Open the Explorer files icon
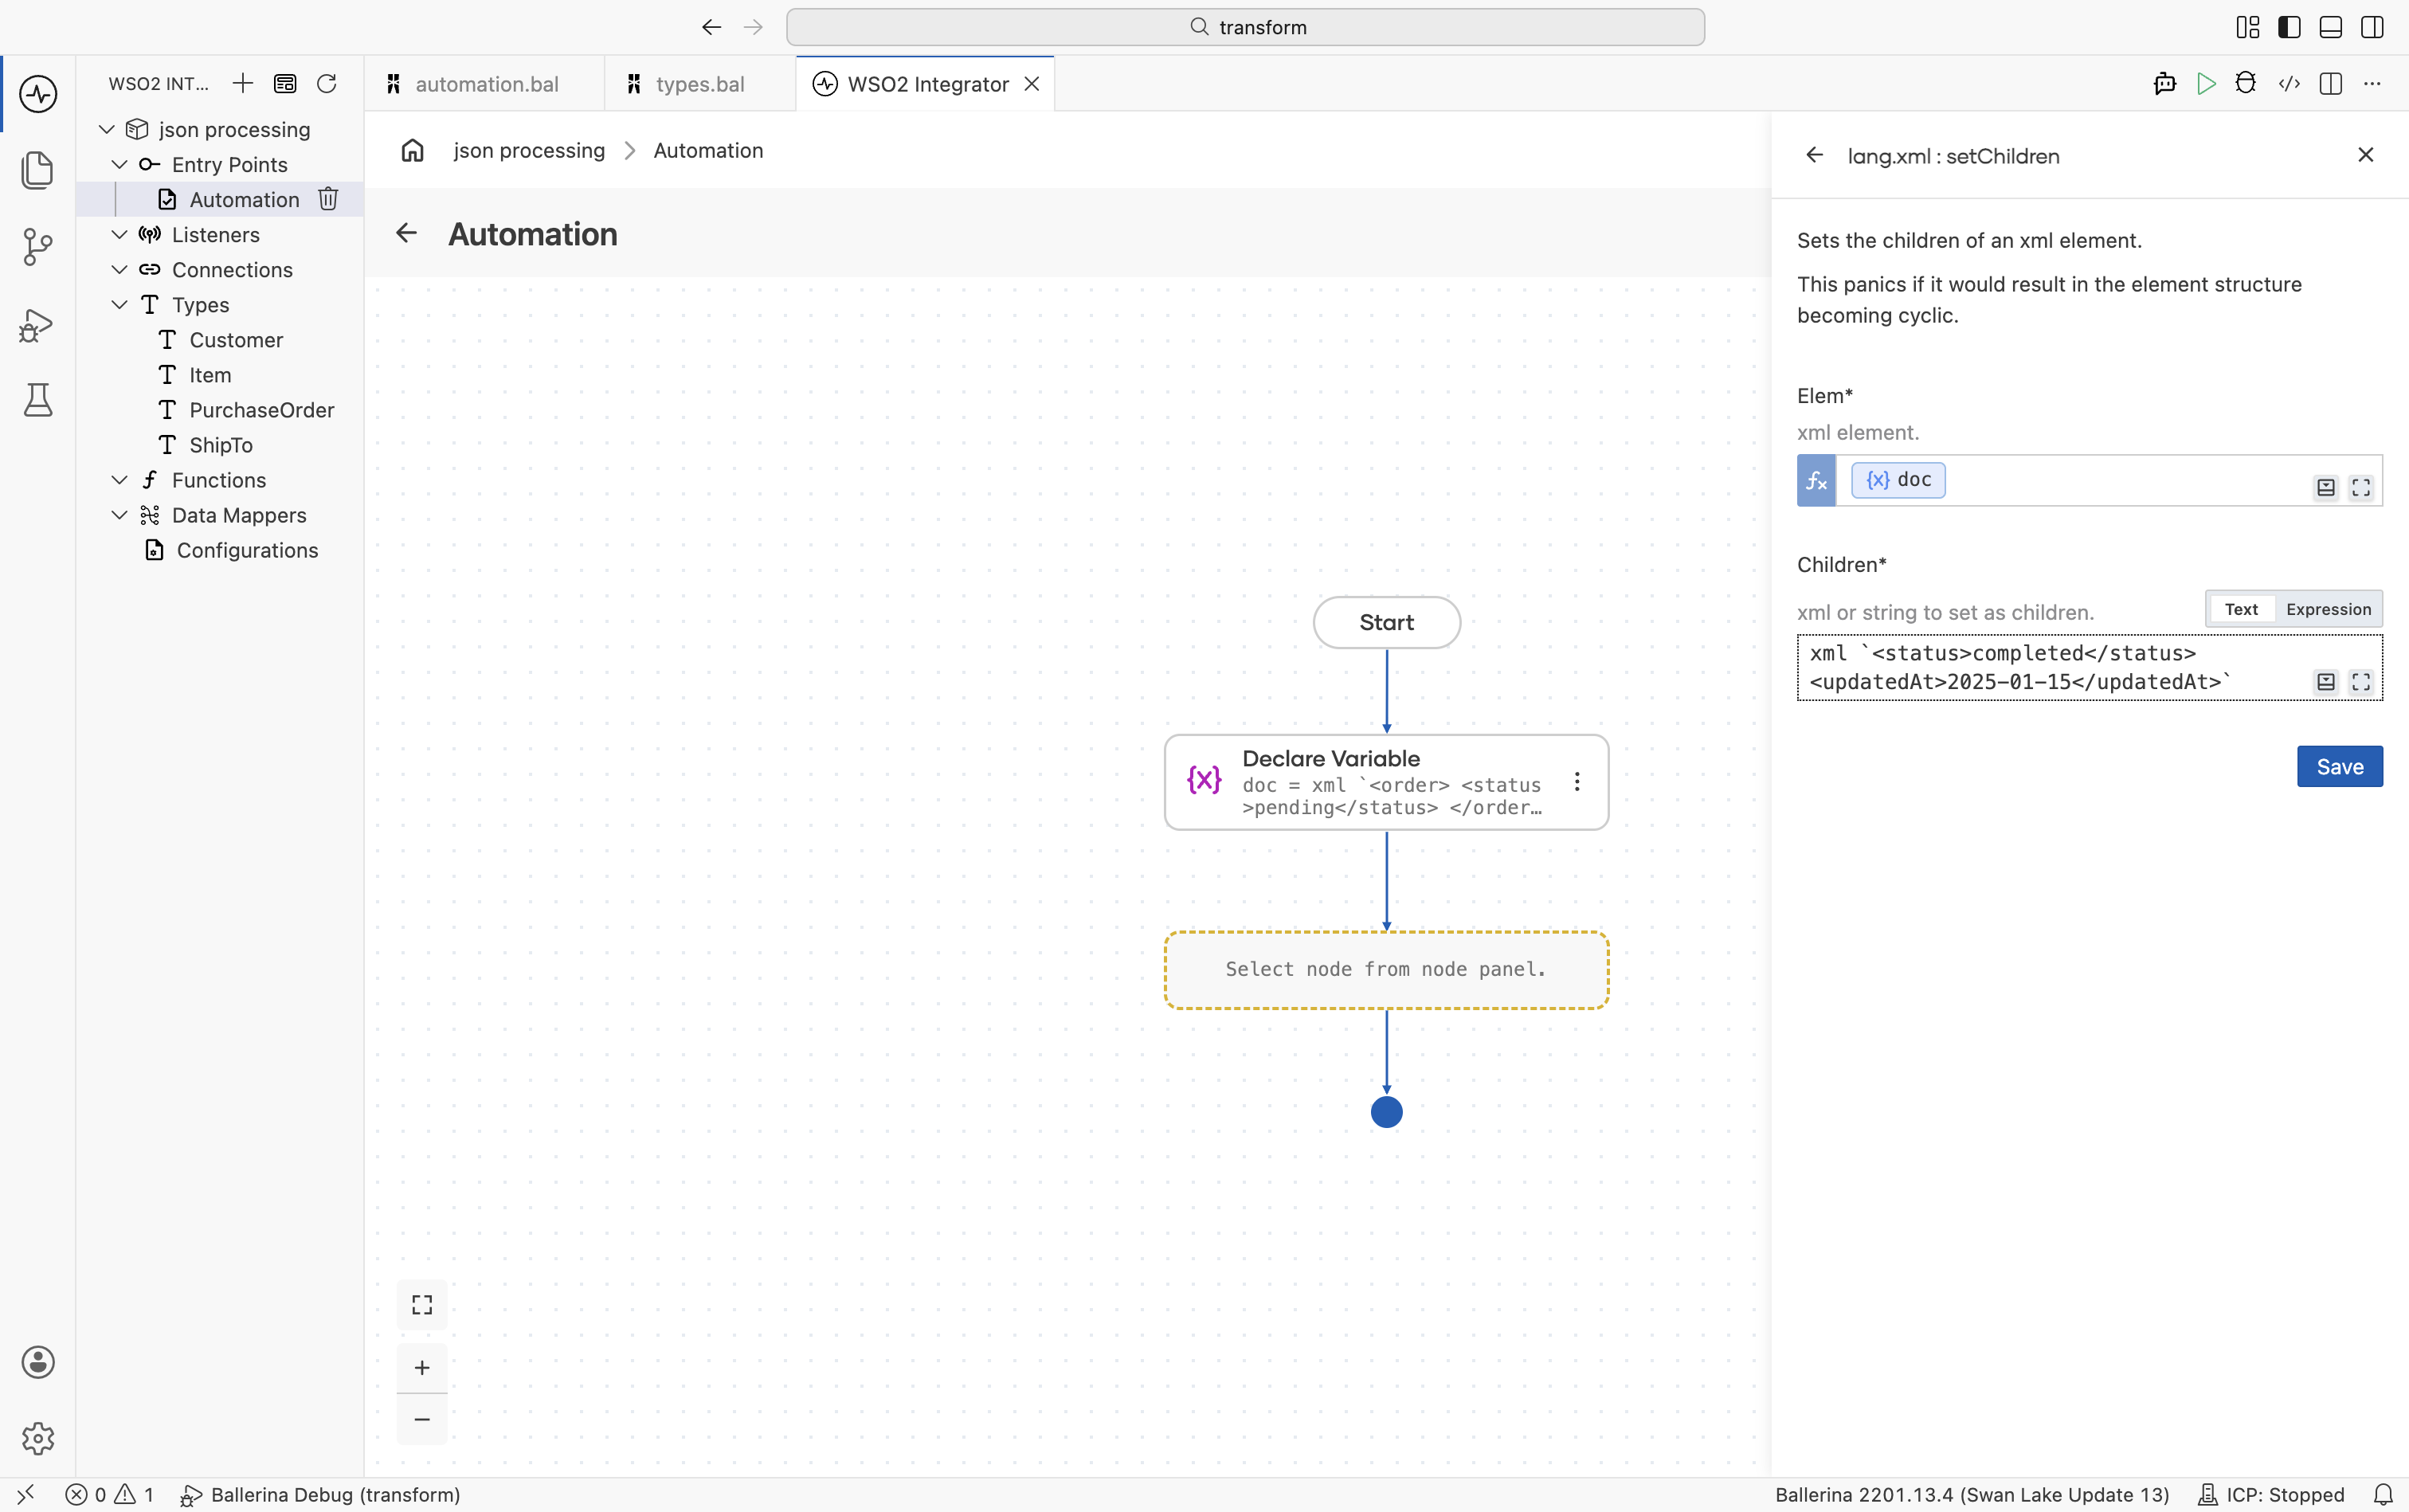This screenshot has height=1512, width=2409. coord(38,170)
